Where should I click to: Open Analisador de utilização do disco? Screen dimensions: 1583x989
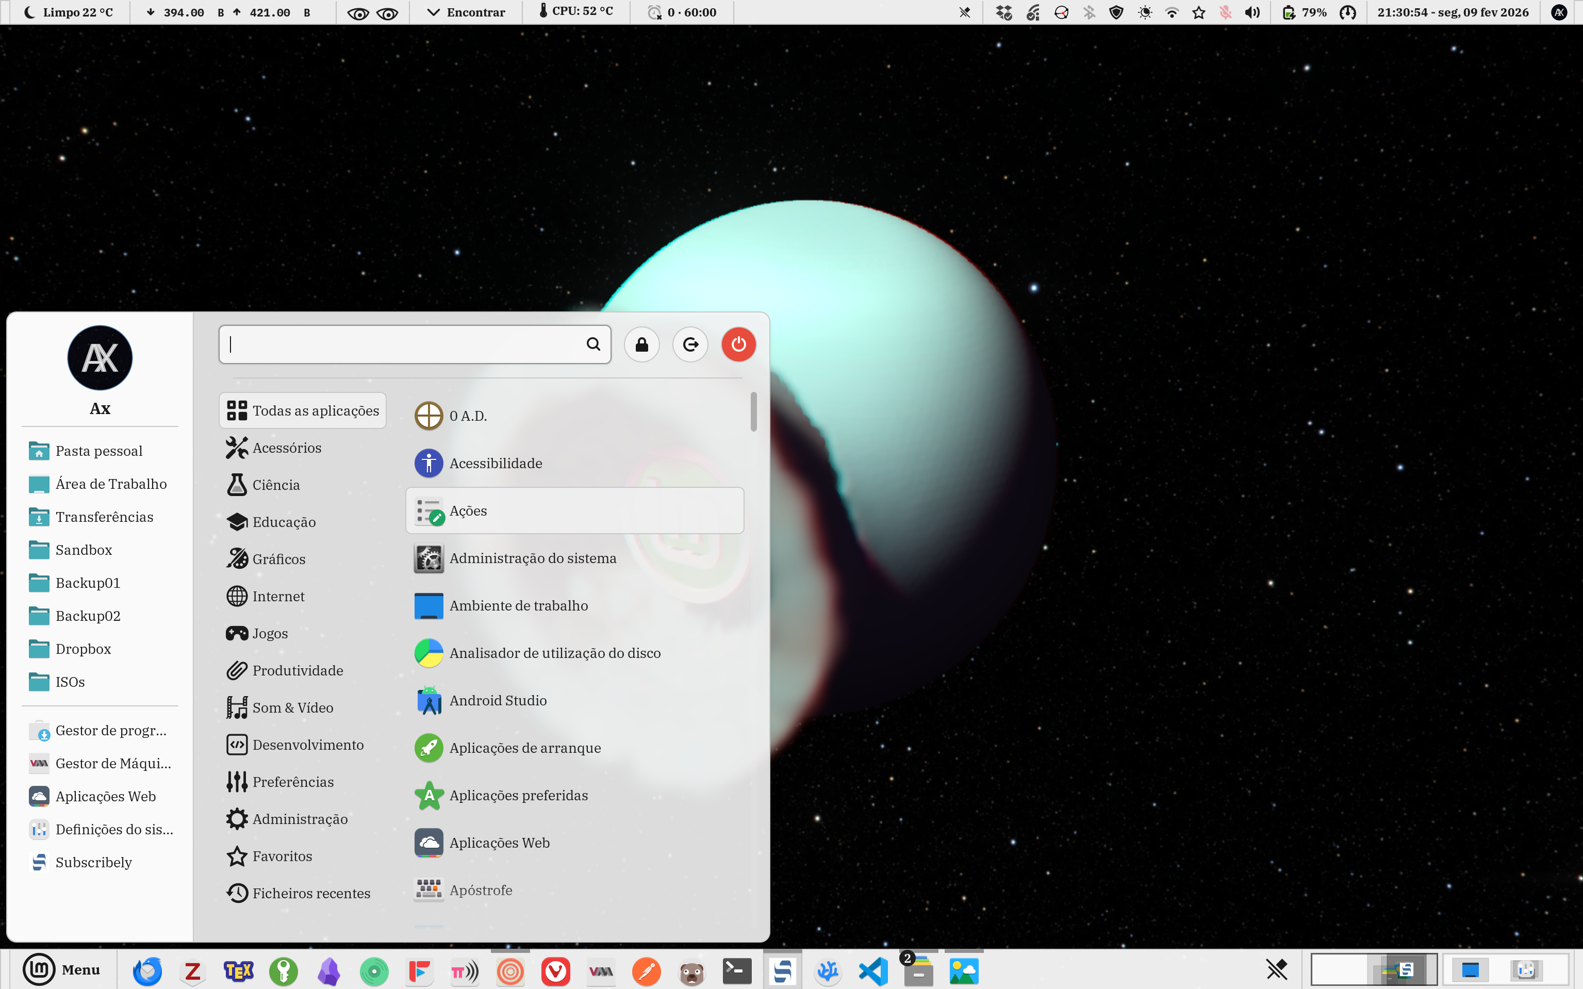(x=554, y=653)
